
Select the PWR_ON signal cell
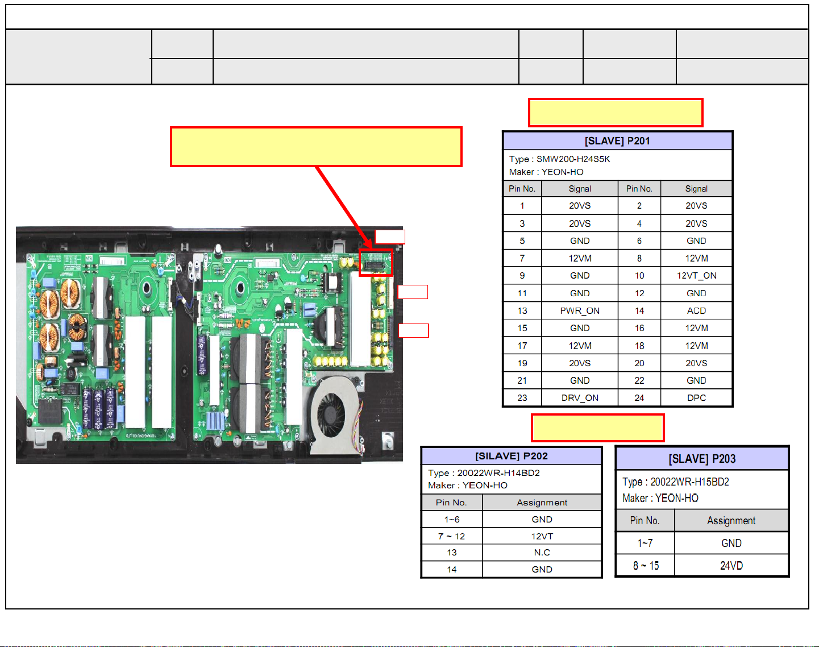pyautogui.click(x=580, y=311)
